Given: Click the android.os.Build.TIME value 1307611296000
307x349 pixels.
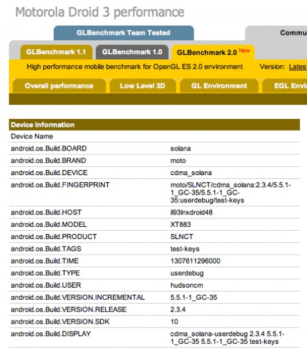Looking at the screenshot, I should point(195,261).
